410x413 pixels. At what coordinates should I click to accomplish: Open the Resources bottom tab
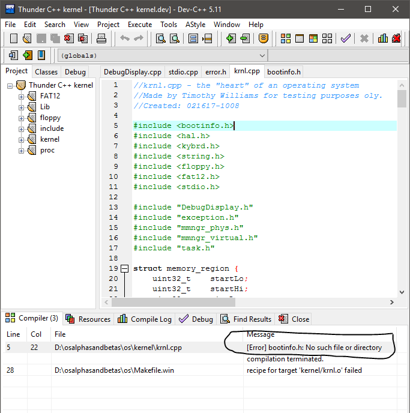click(88, 319)
